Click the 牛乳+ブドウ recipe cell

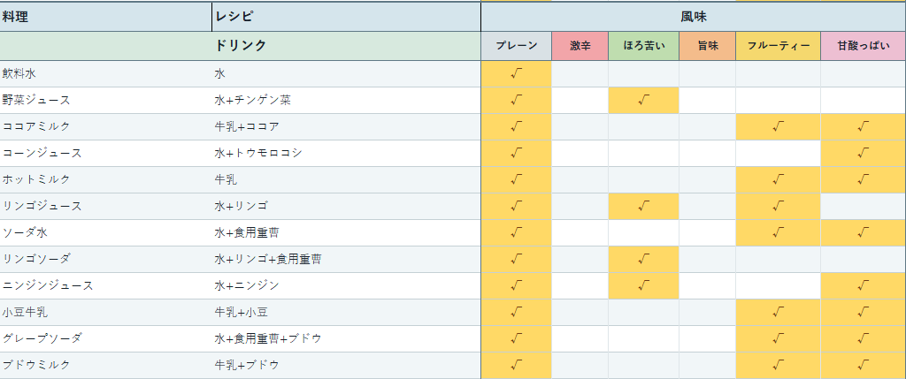[x=346, y=366]
